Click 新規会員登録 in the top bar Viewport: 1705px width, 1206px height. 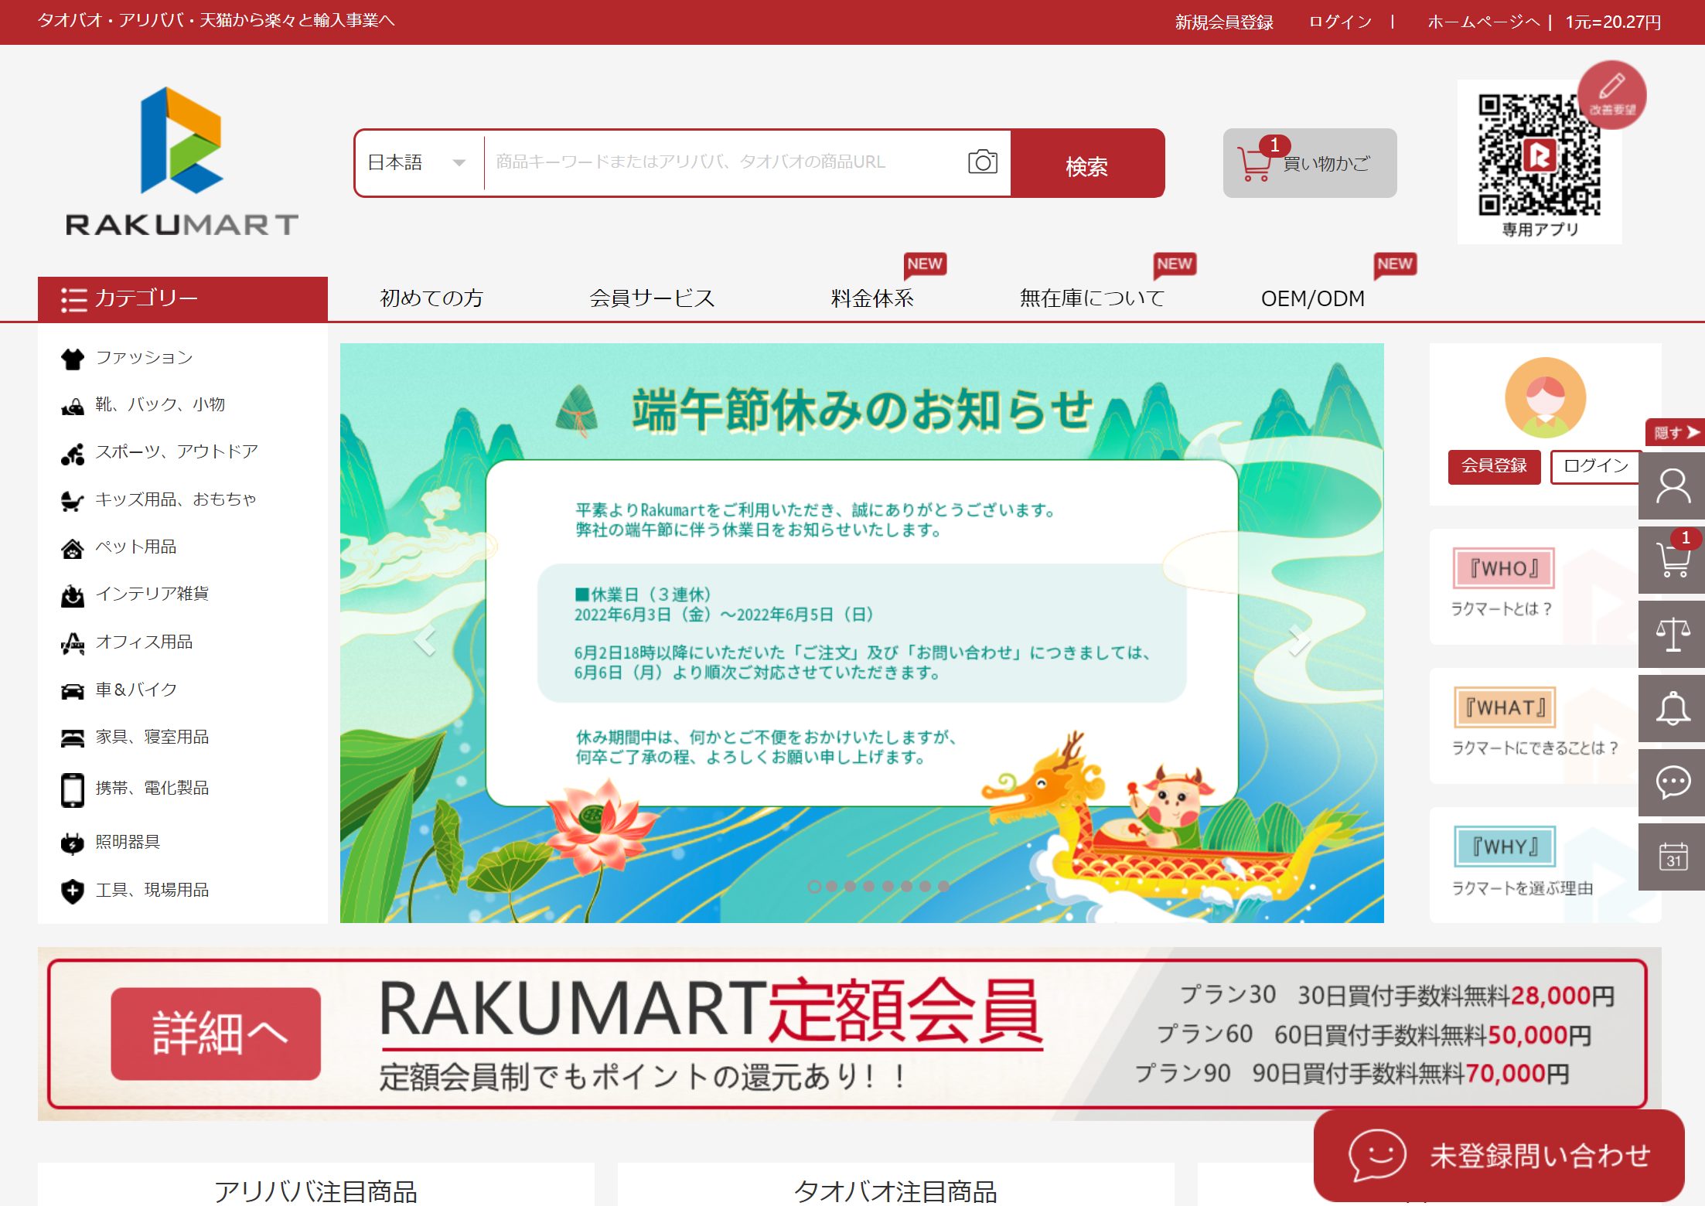pyautogui.click(x=1224, y=22)
